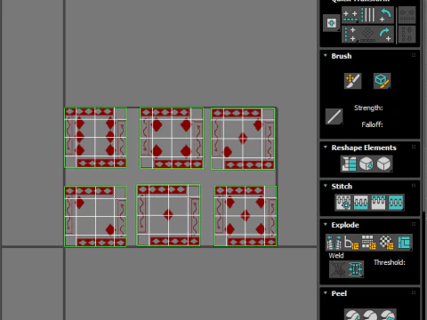Click Align Horizontally to Pivot icon
This screenshot has width=427, height=320.
pyautogui.click(x=350, y=16)
